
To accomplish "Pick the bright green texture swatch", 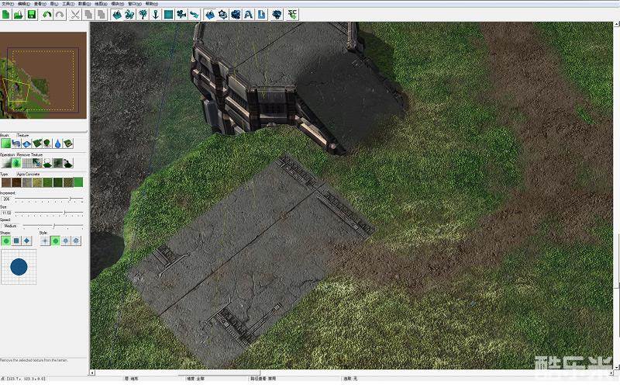I will pyautogui.click(x=77, y=182).
